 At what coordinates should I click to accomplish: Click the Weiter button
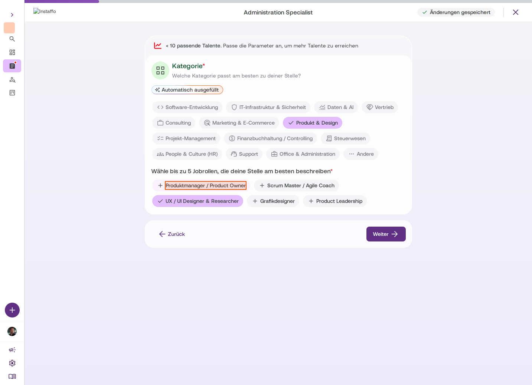pyautogui.click(x=386, y=234)
